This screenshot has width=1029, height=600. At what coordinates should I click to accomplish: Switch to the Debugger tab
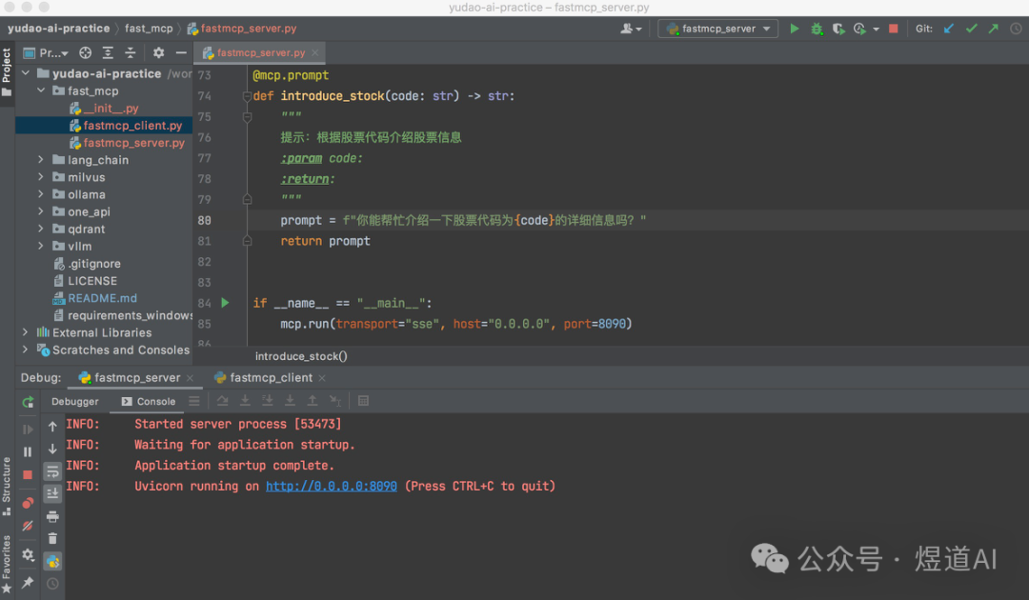coord(75,401)
